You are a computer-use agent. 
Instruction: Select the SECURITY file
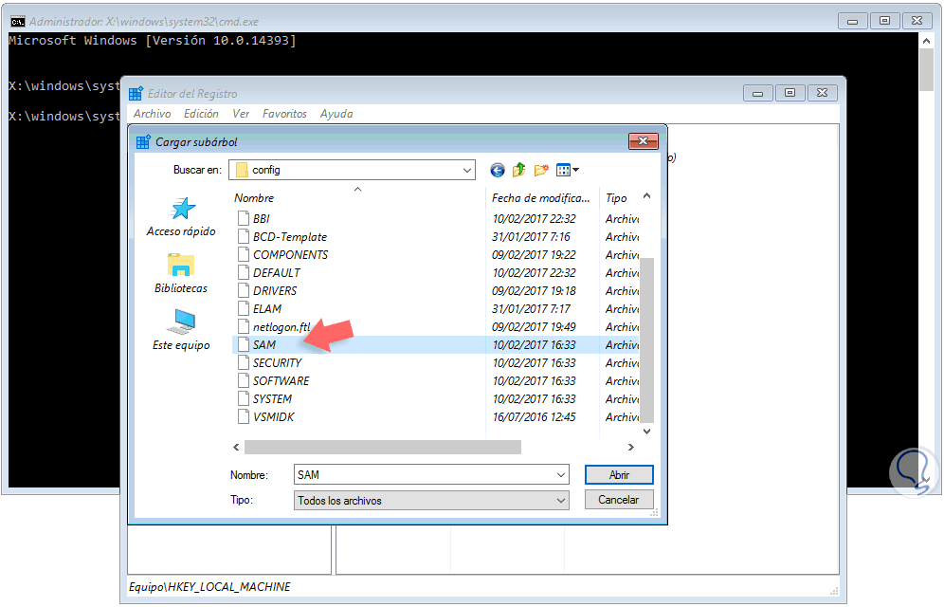point(277,363)
